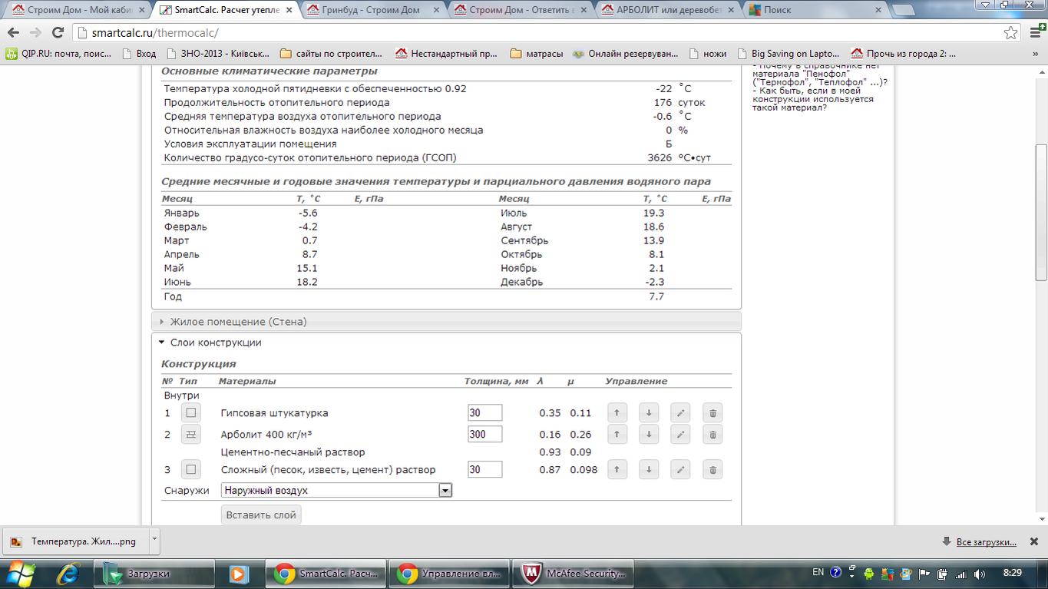Switch to SmartCalc Chrome taskbar window
This screenshot has width=1048, height=589.
tap(326, 574)
